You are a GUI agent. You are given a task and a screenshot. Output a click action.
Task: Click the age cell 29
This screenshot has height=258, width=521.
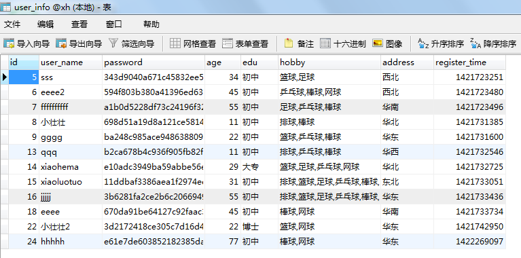223,167
